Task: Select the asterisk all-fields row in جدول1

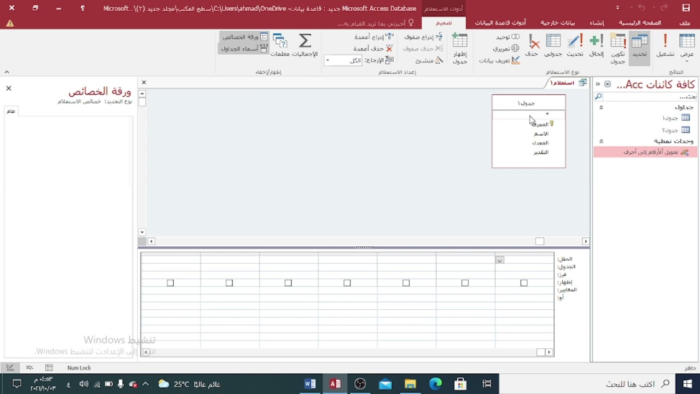Action: (529, 114)
